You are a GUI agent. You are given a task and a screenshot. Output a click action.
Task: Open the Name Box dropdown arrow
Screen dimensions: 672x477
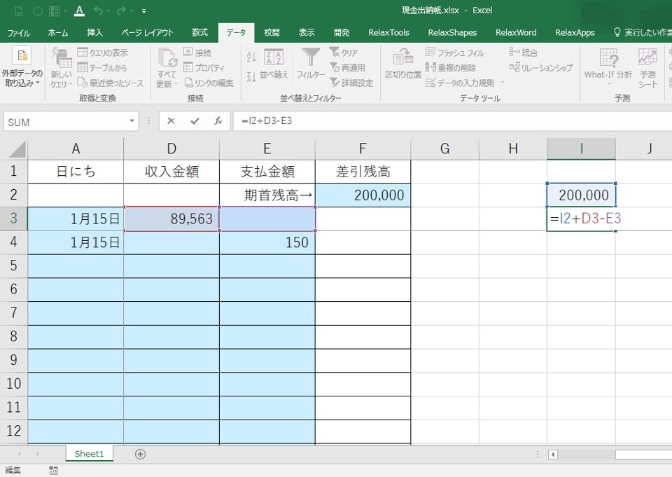tap(133, 121)
